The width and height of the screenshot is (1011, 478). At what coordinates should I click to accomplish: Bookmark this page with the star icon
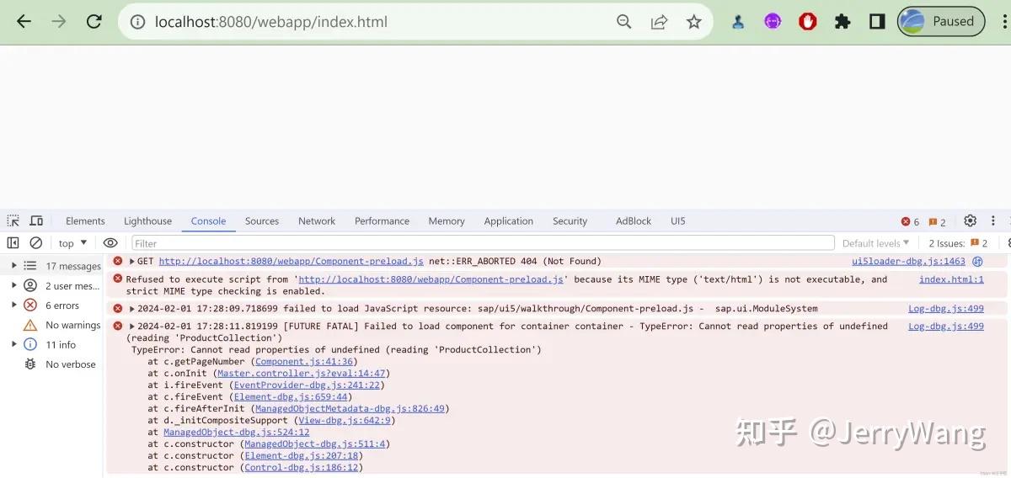[x=693, y=22]
